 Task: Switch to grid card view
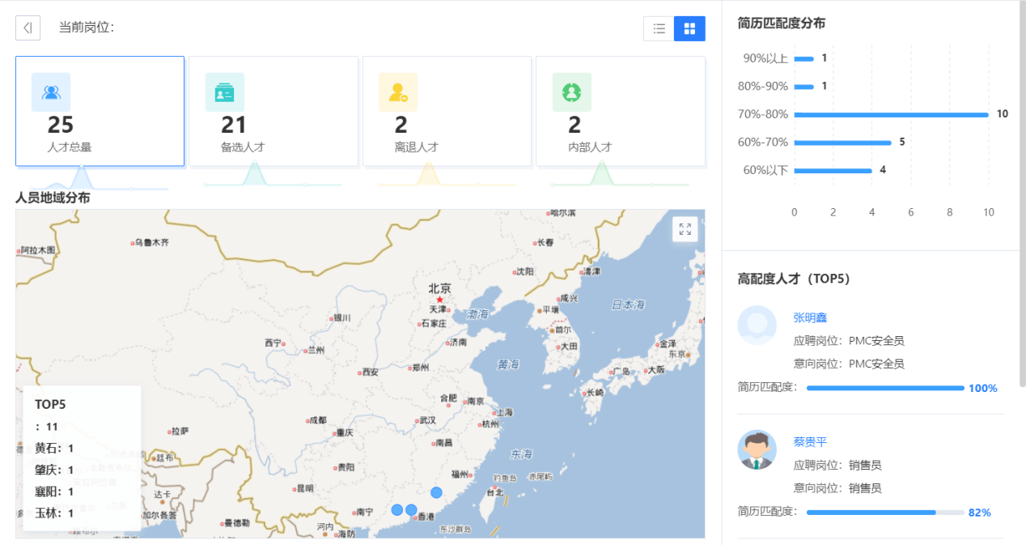689,28
